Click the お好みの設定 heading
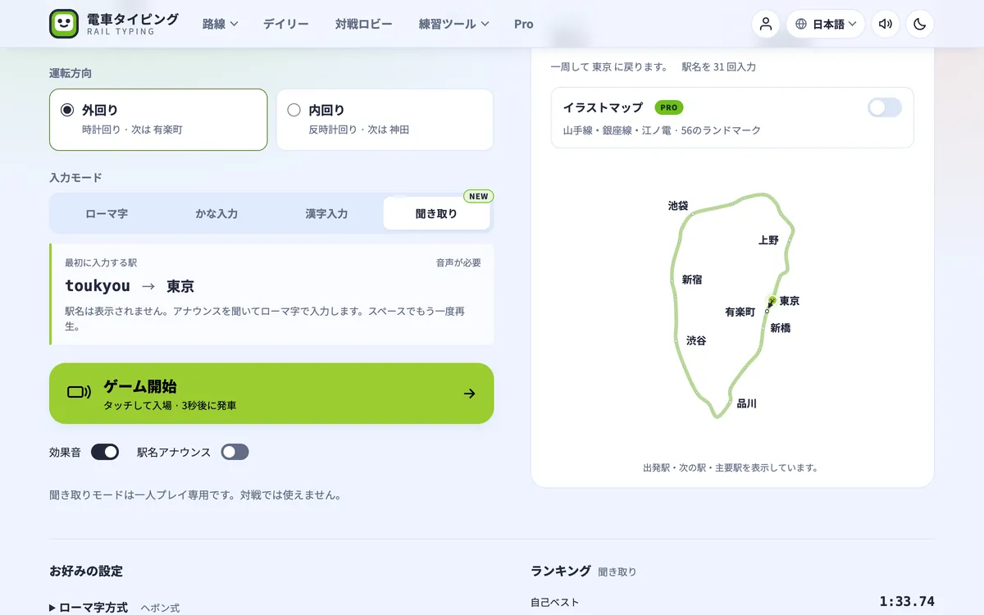 point(86,571)
